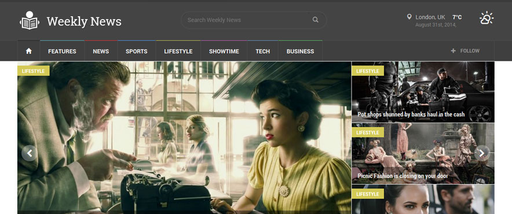Open the Business section

click(301, 51)
